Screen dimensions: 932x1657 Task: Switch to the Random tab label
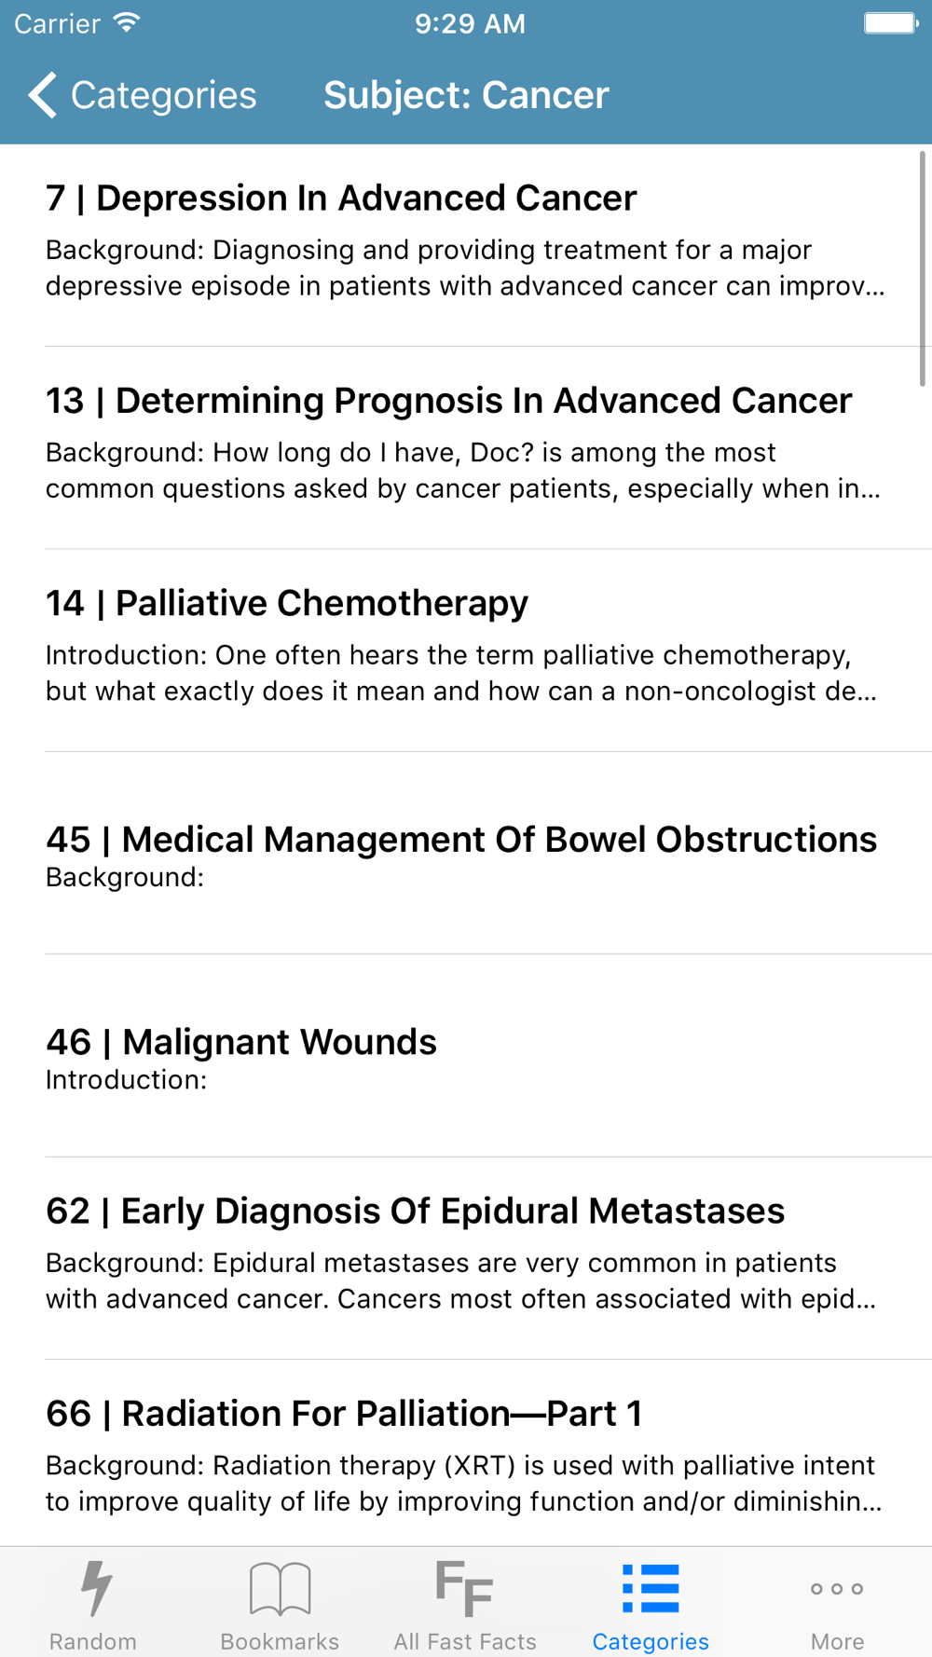tap(93, 1641)
